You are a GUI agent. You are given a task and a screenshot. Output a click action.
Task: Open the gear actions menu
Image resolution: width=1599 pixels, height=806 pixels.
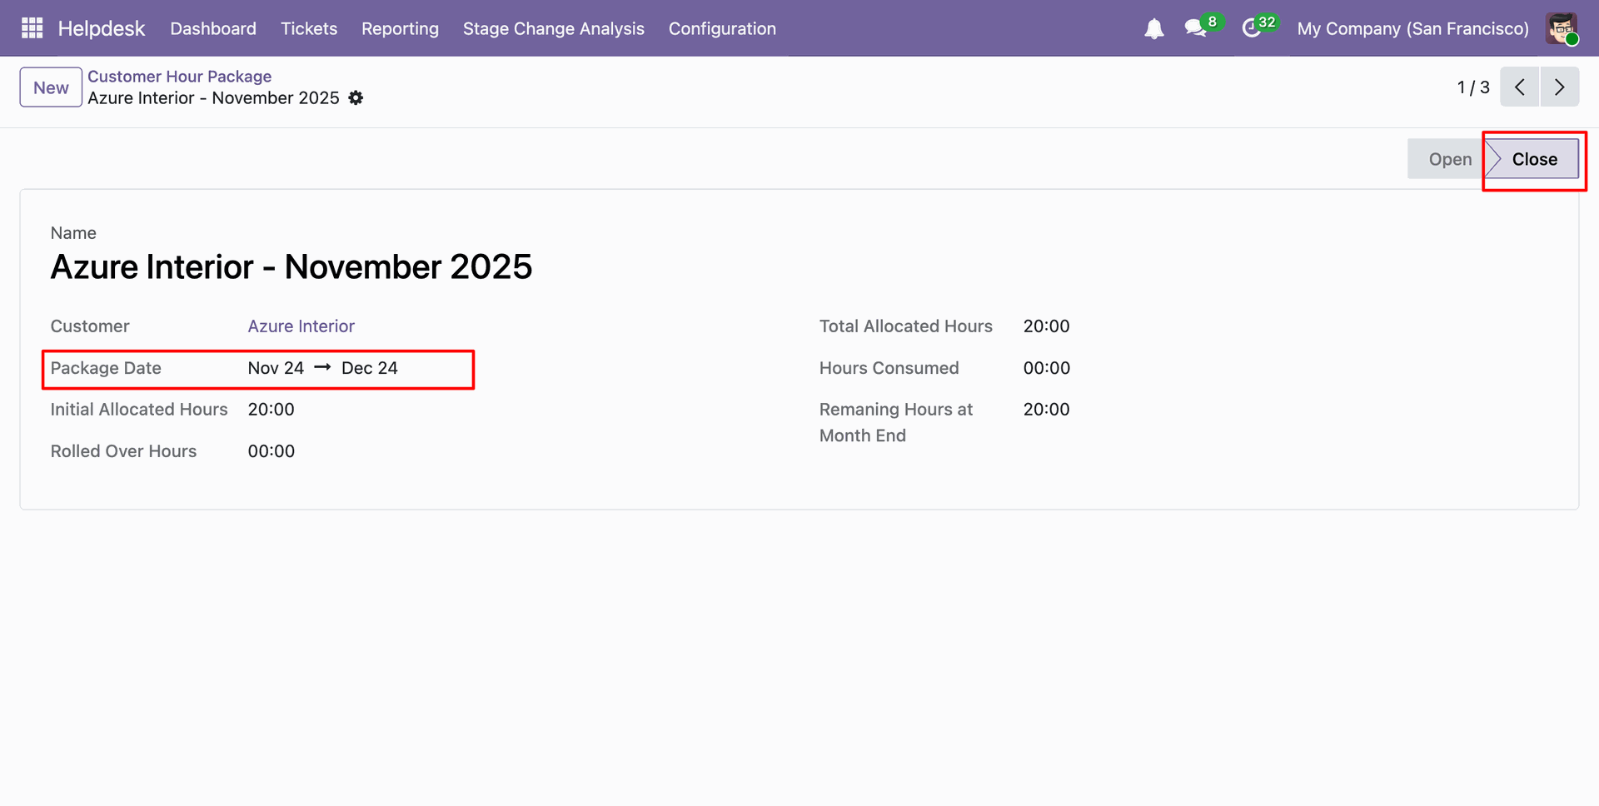[x=356, y=98]
